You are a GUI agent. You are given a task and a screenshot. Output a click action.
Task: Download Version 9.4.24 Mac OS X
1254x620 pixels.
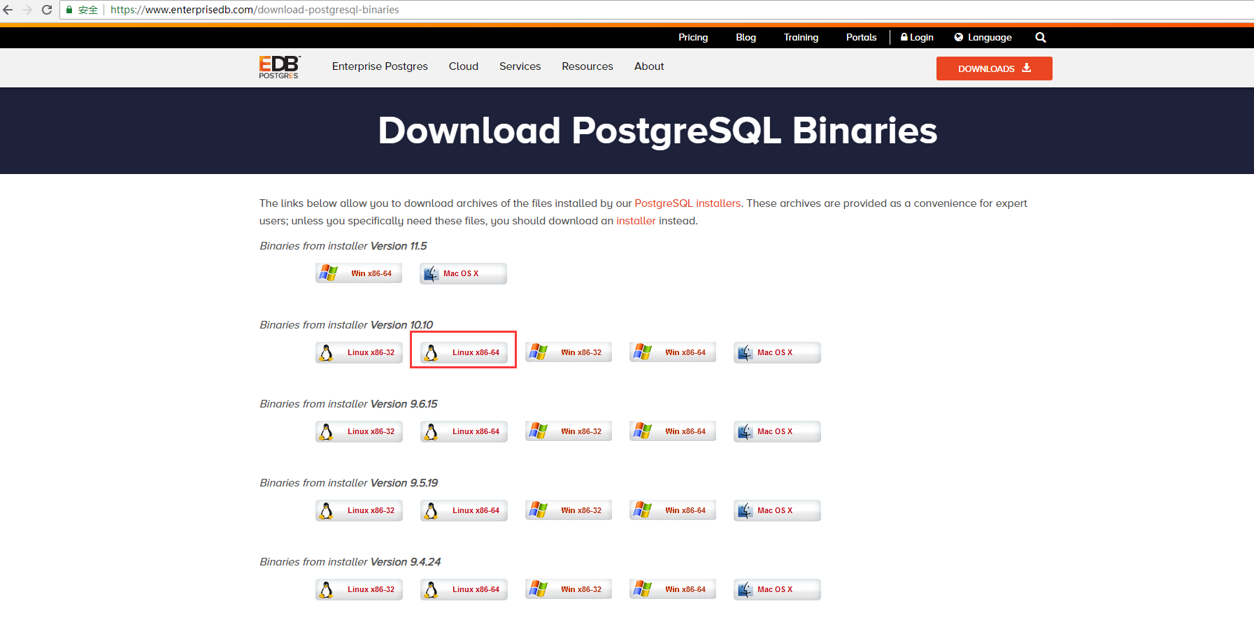coord(777,589)
